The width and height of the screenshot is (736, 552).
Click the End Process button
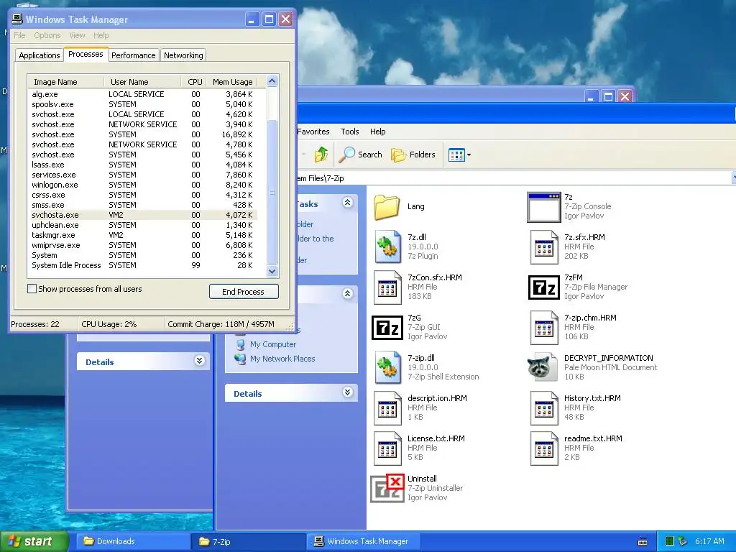click(x=244, y=292)
